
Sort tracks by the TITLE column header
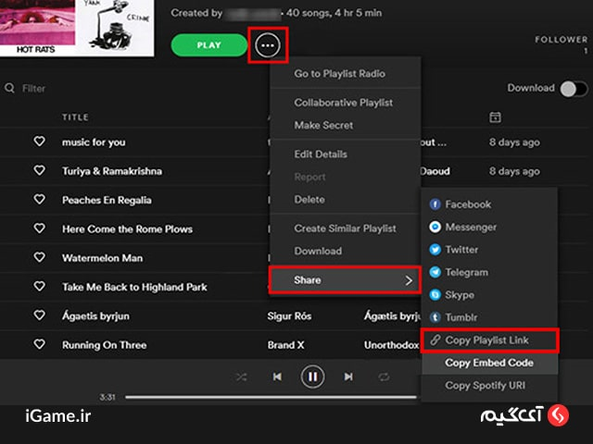click(x=75, y=117)
